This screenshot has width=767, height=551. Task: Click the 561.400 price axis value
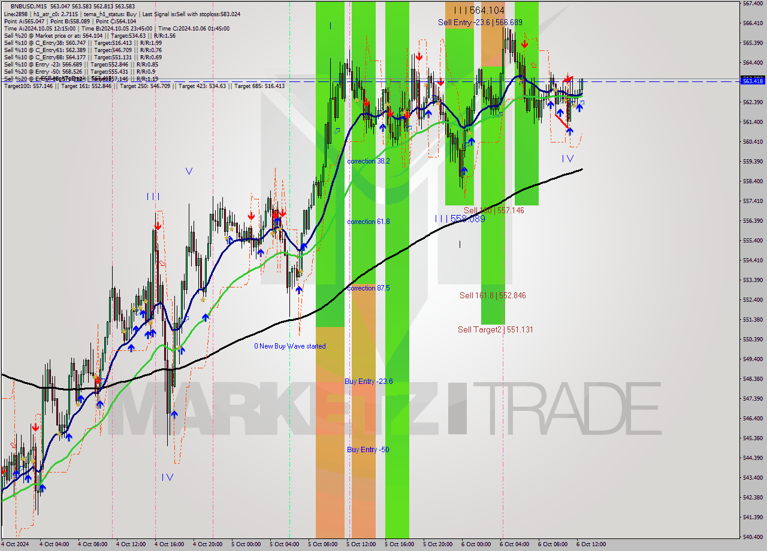point(753,122)
